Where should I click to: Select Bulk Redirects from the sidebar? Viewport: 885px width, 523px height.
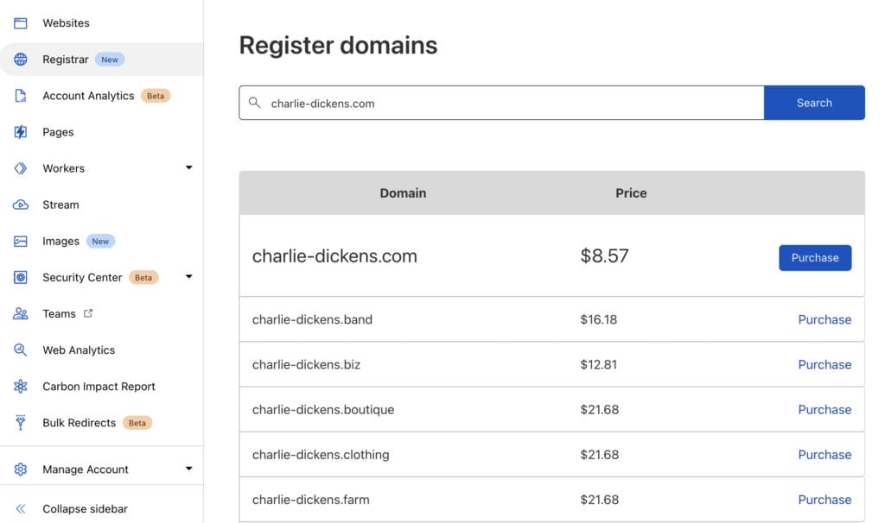pos(22,422)
